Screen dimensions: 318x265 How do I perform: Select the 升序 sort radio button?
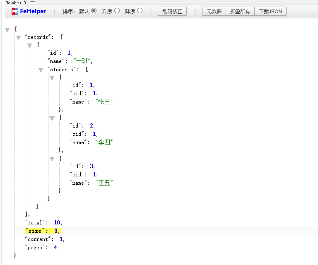click(x=117, y=11)
